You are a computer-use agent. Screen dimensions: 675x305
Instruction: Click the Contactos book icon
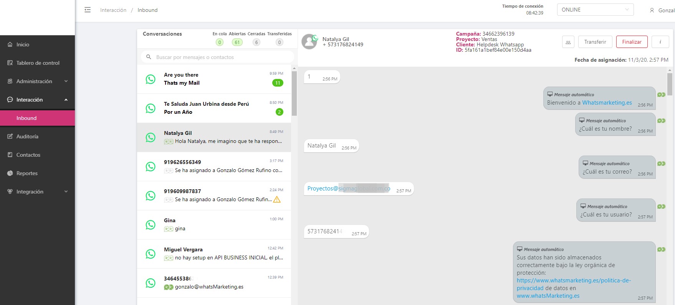(x=10, y=155)
